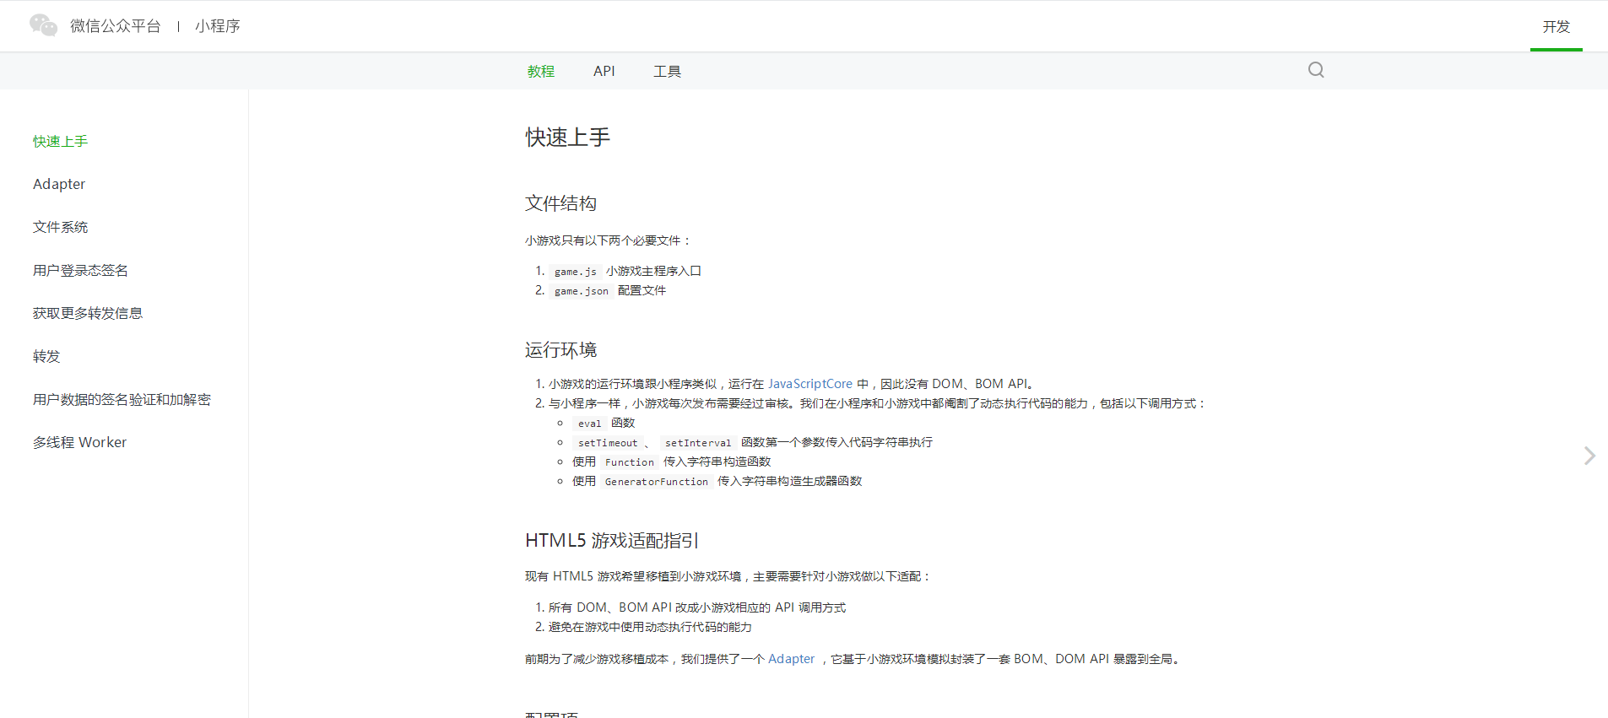Open 用户数据的签名验证和加解密 sidebar item
This screenshot has width=1608, height=718.
pyautogui.click(x=122, y=399)
